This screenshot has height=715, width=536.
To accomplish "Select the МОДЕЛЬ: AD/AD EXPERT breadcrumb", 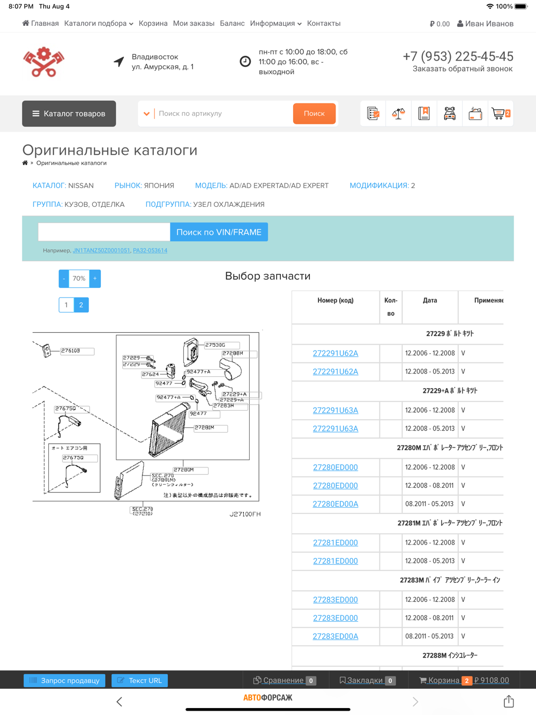I will click(262, 185).
